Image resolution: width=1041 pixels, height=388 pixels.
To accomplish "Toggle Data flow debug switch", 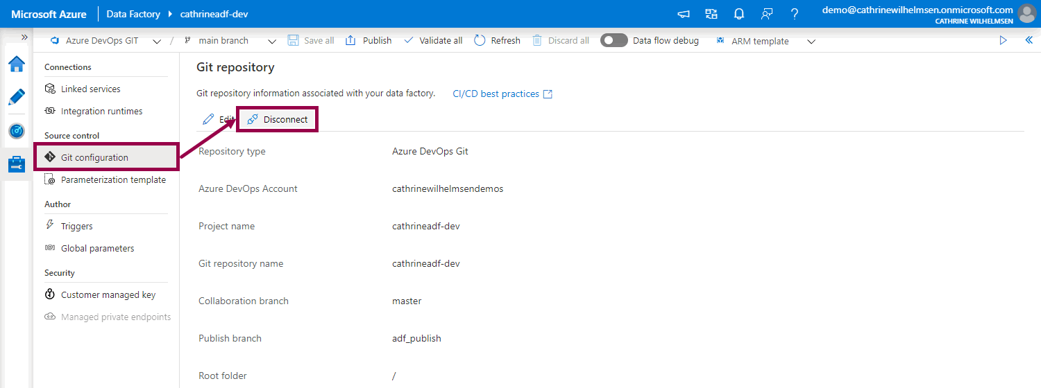I will [x=613, y=41].
